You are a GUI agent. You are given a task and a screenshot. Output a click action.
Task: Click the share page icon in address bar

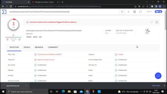[143, 6]
